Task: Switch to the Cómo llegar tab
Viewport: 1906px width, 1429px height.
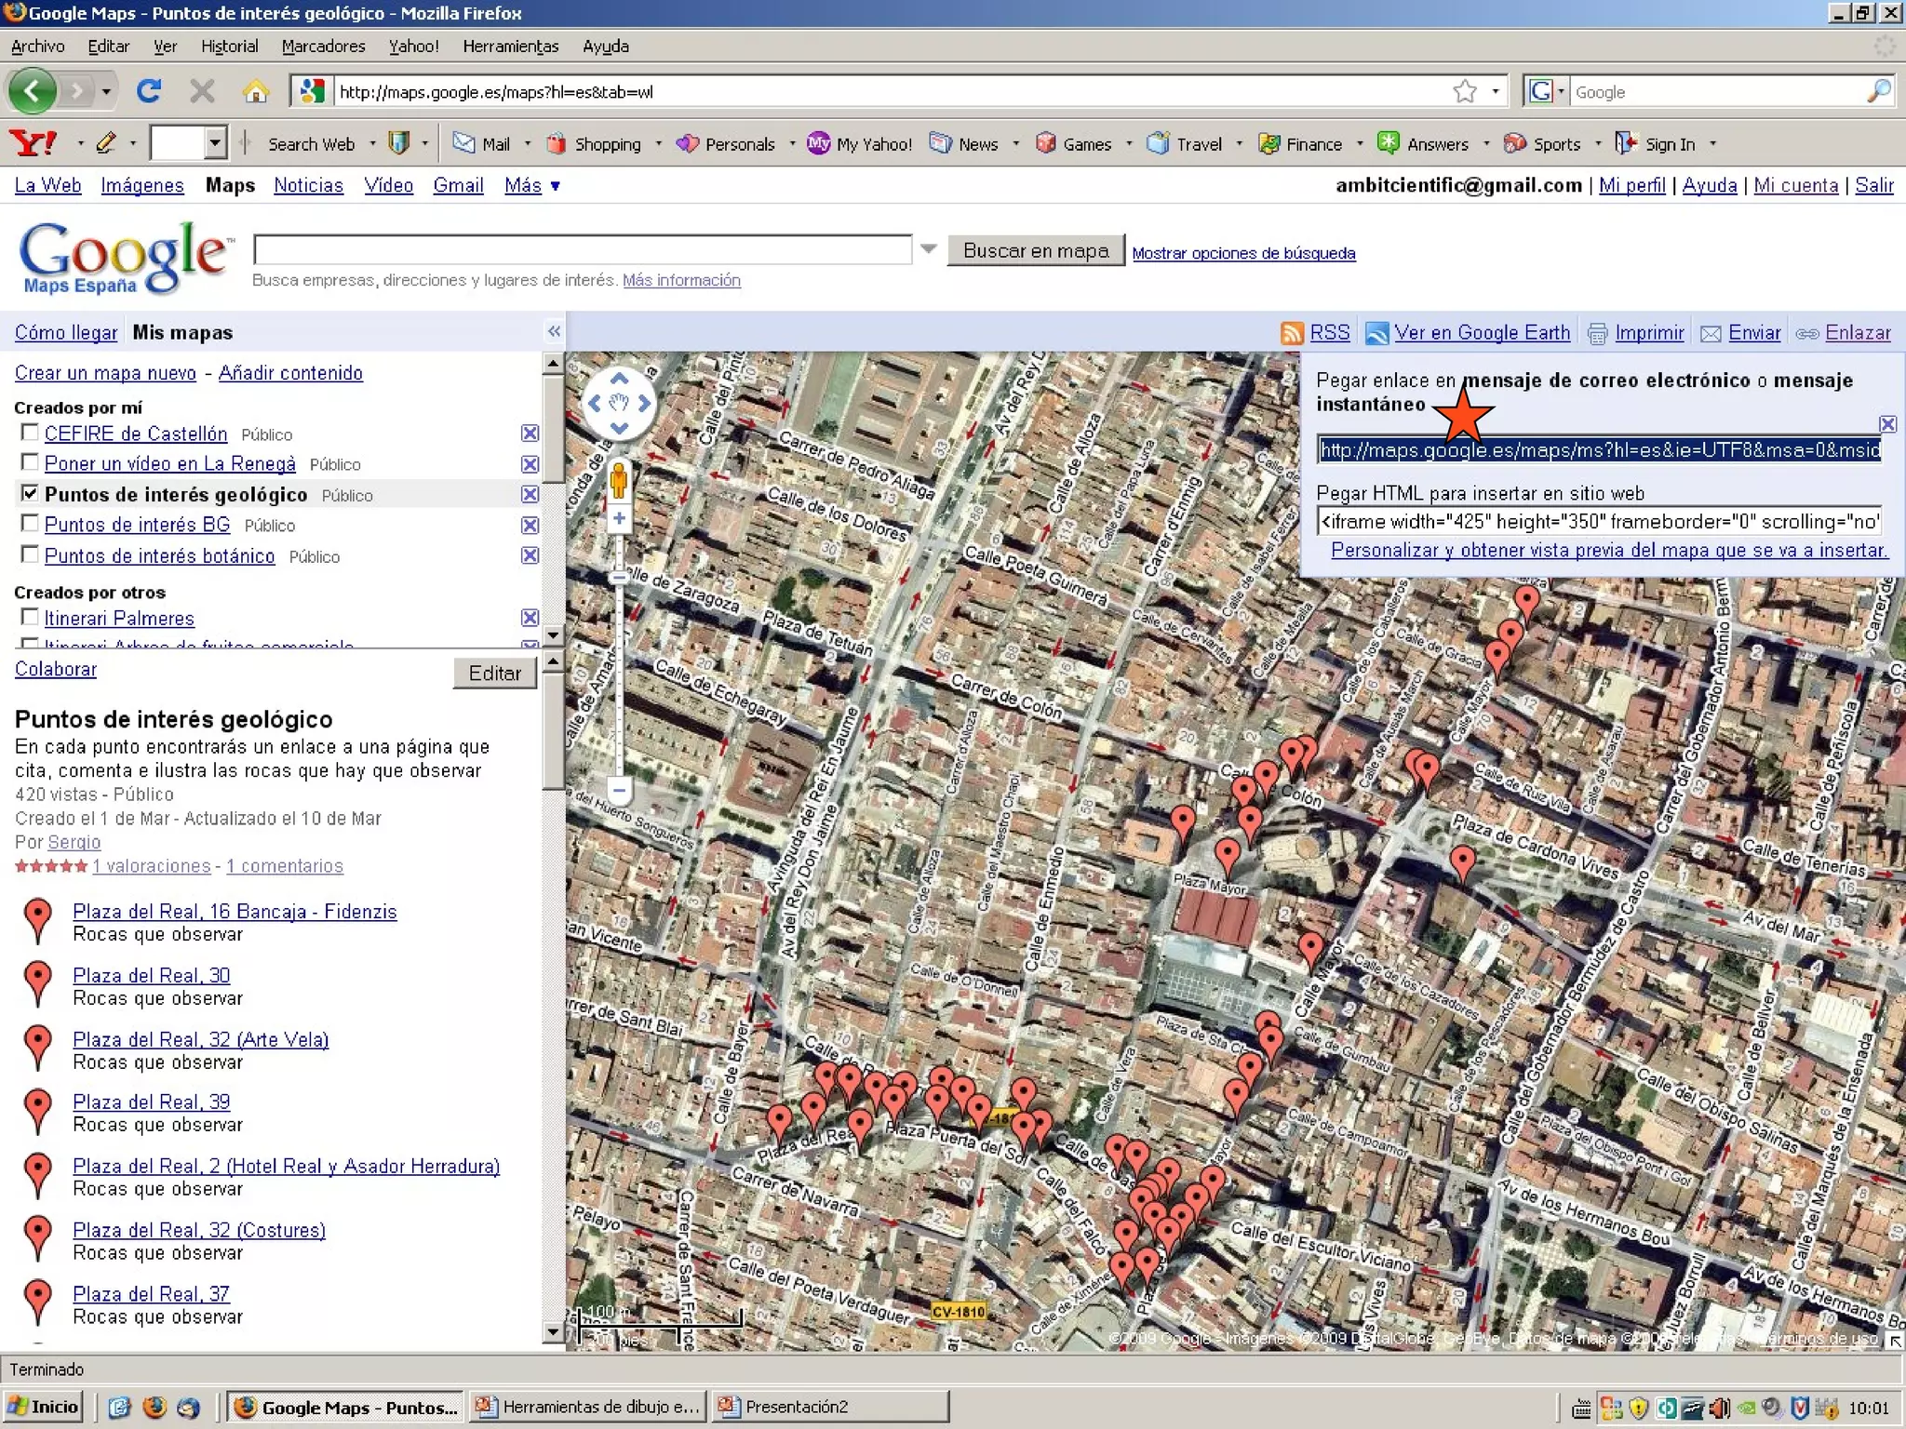Action: (x=66, y=333)
